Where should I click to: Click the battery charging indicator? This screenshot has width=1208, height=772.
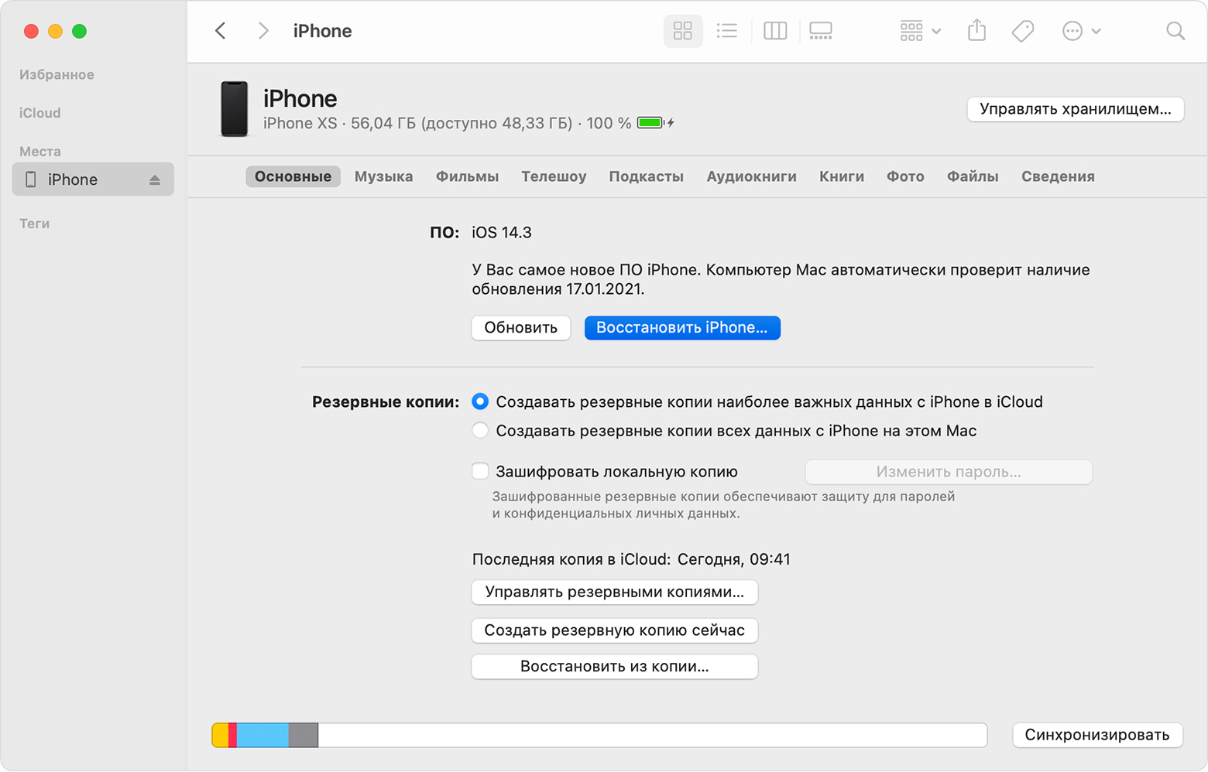(x=655, y=123)
